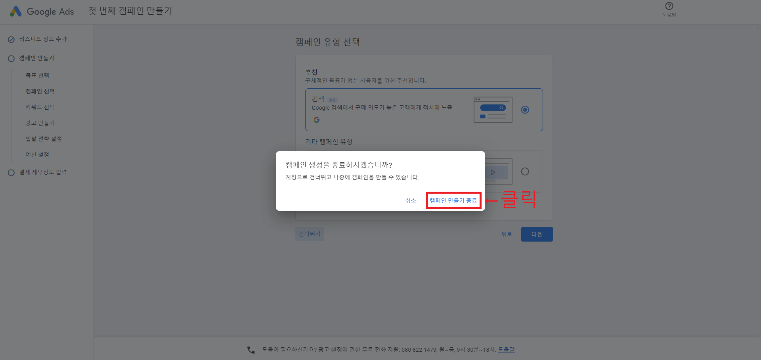Click the phone icon in the footer

click(250, 349)
